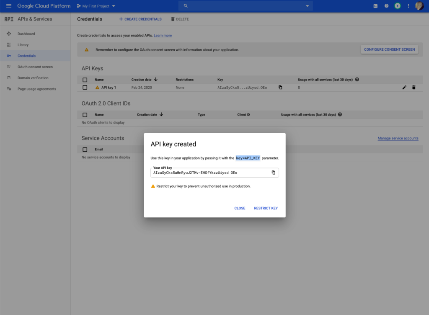Tick the select-all checkbox in API Keys header
This screenshot has width=429, height=315.
(x=85, y=80)
